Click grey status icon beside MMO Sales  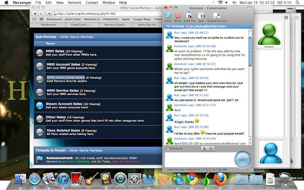point(40,53)
